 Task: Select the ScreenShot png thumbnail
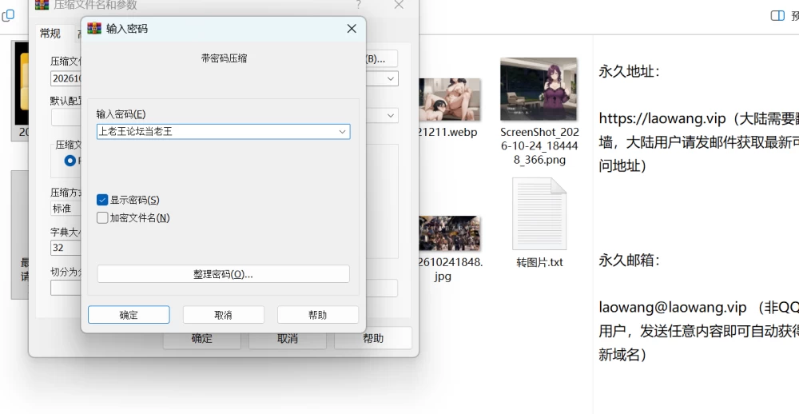(539, 89)
